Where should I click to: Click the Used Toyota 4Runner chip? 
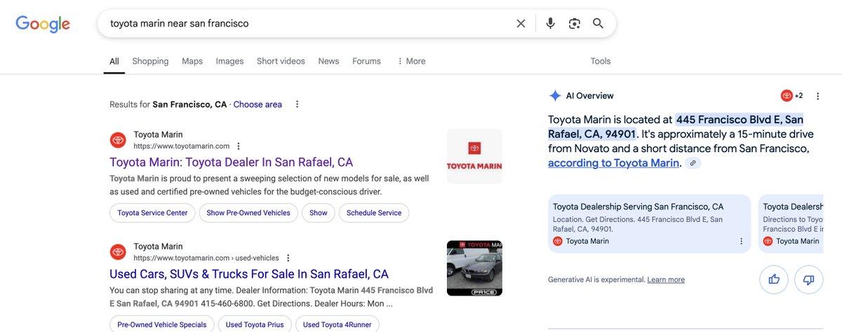pos(337,324)
